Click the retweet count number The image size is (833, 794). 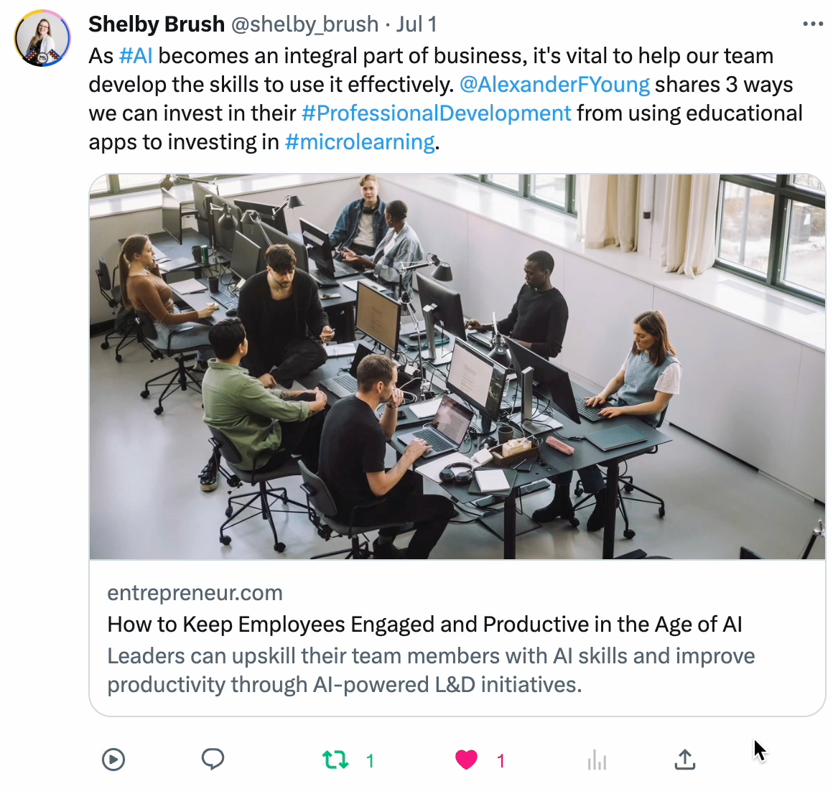click(370, 760)
